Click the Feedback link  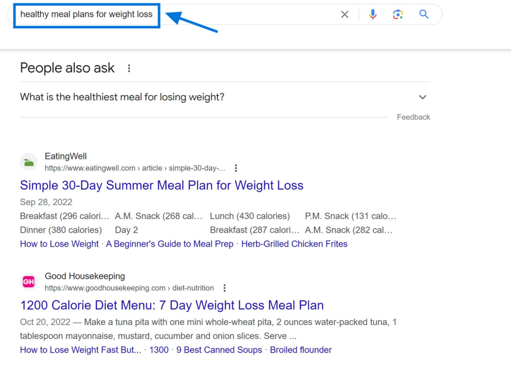(x=413, y=117)
